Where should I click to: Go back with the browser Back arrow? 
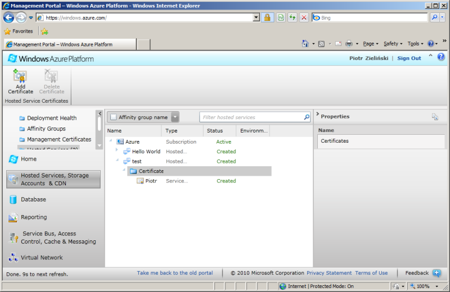click(8, 18)
